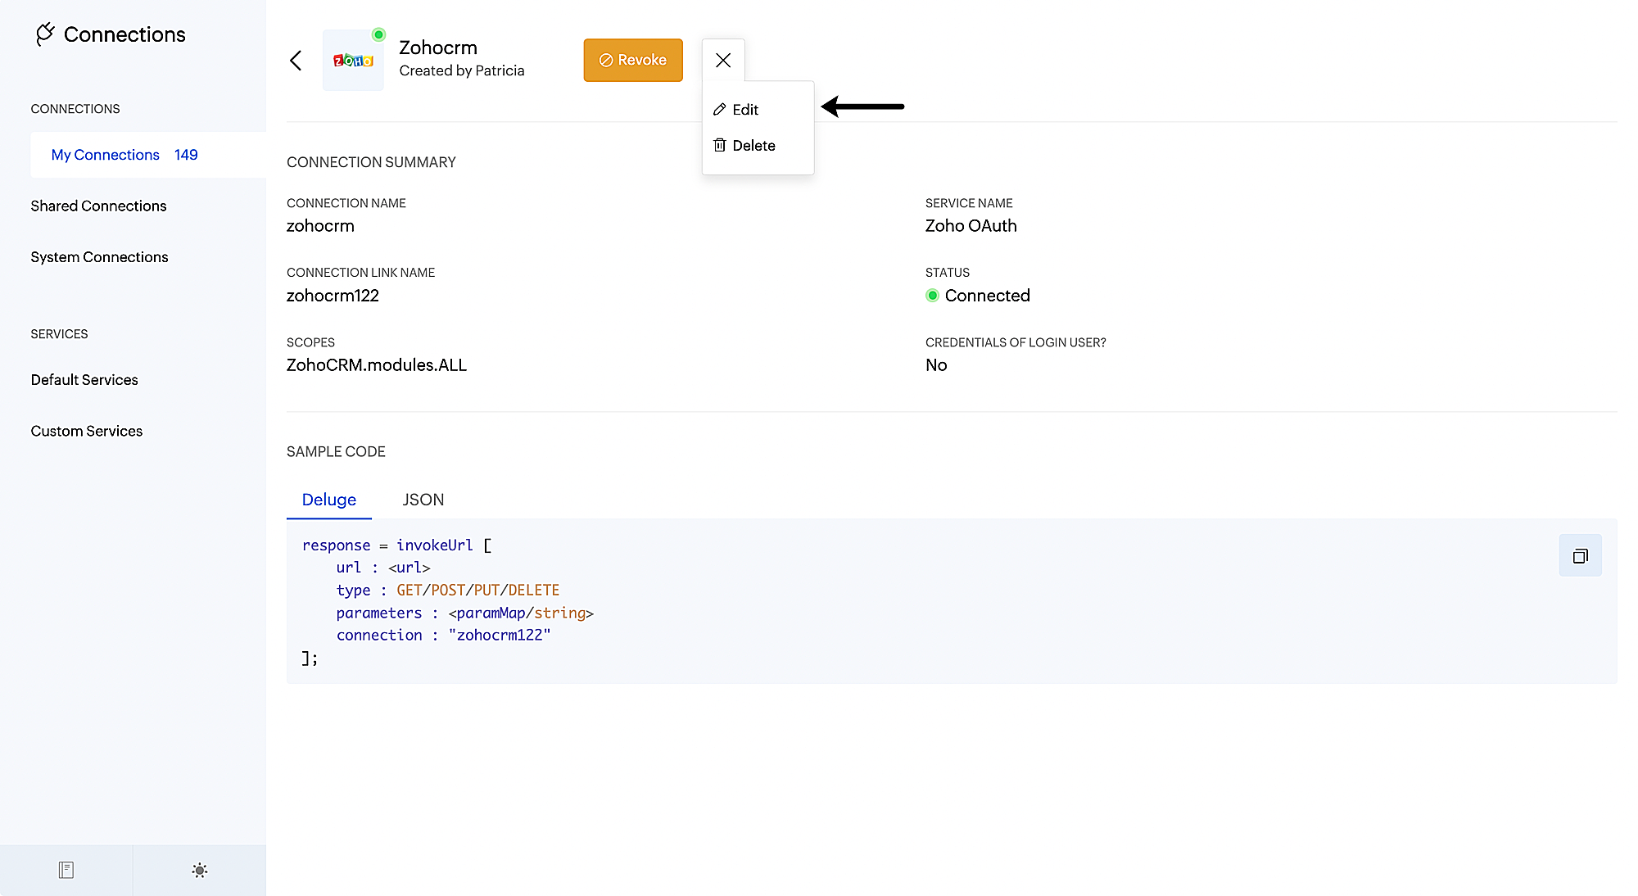Switch to the JSON tab
Viewport: 1638px width, 896px height.
coord(423,500)
